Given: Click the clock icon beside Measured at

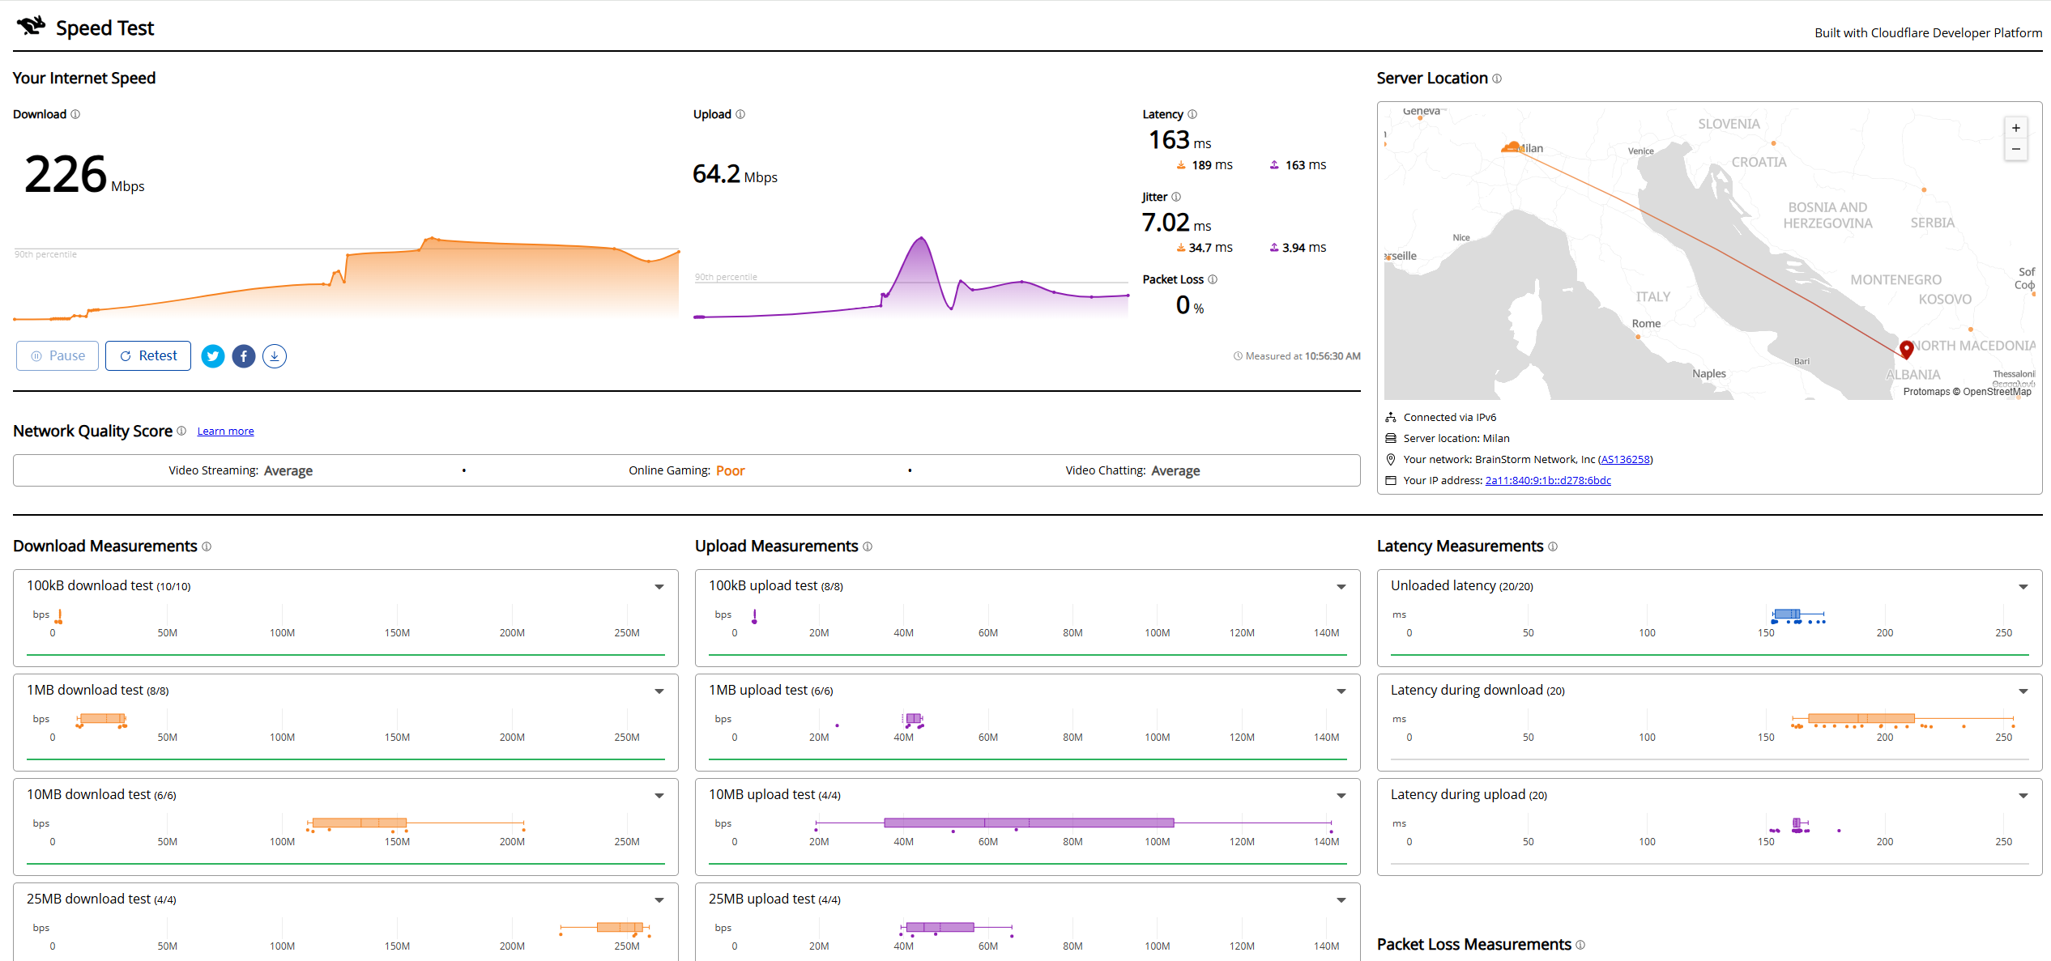Looking at the screenshot, I should [x=1238, y=356].
